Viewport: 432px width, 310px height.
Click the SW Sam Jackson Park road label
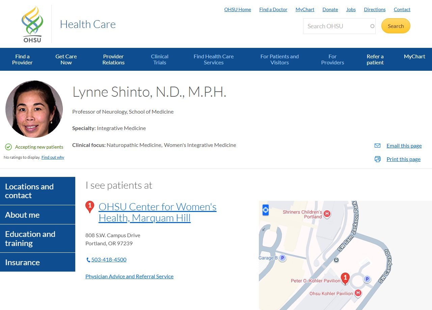tap(348, 227)
